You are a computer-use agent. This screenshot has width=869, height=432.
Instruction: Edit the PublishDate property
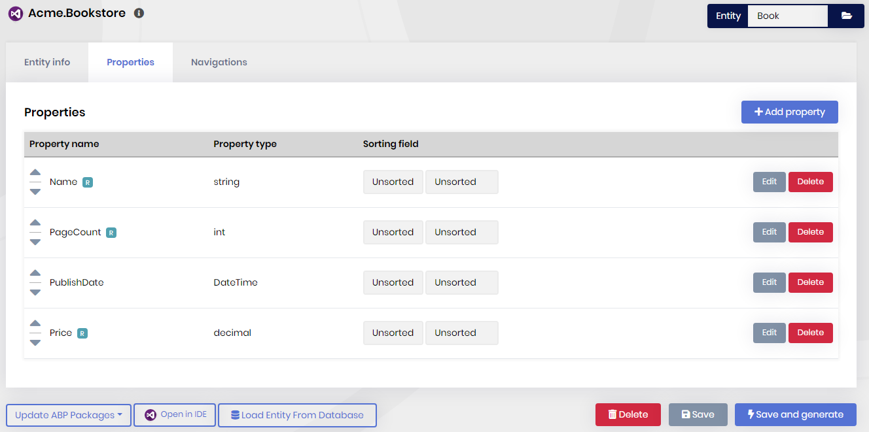pyautogui.click(x=769, y=282)
